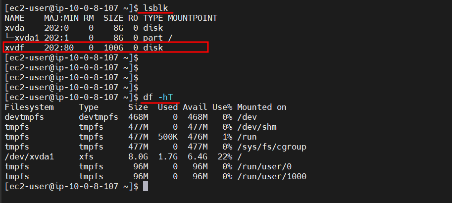The image size is (452, 203).
Task: Click the Mounted on header
Action: point(262,107)
